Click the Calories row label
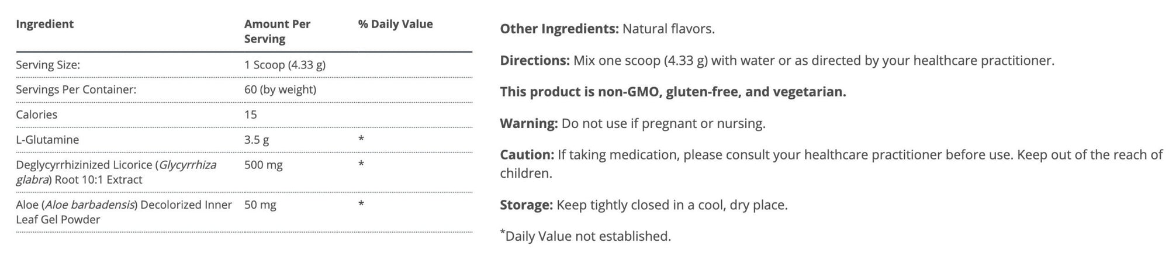1169x256 pixels. tap(36, 115)
